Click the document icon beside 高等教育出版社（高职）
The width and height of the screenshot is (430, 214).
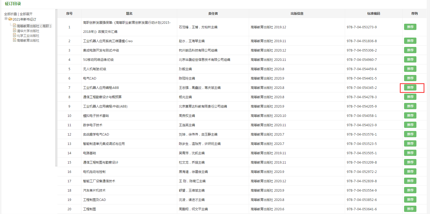coord(15,26)
